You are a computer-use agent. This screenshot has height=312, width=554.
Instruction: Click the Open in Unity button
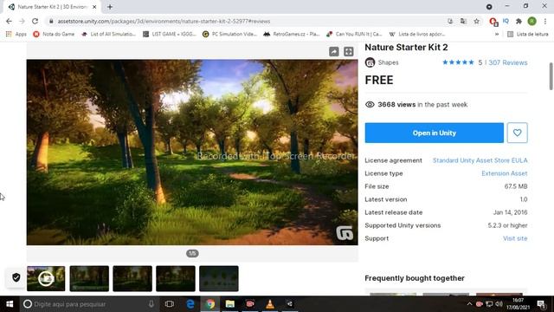(435, 133)
